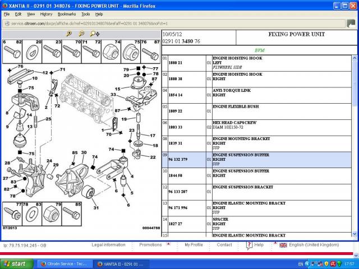Select part 96 171 996 row
Screen dimensions: 359x269
pyautogui.click(x=257, y=208)
